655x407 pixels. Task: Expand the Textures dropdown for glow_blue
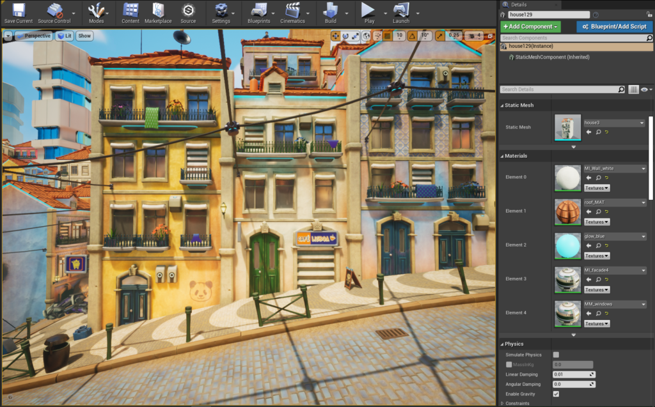tap(597, 256)
